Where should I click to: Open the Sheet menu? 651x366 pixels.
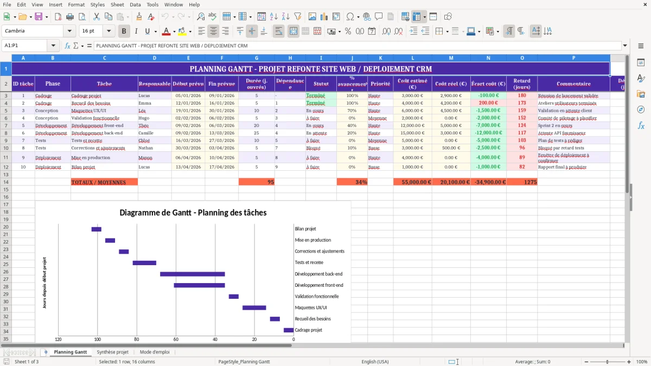pyautogui.click(x=118, y=4)
